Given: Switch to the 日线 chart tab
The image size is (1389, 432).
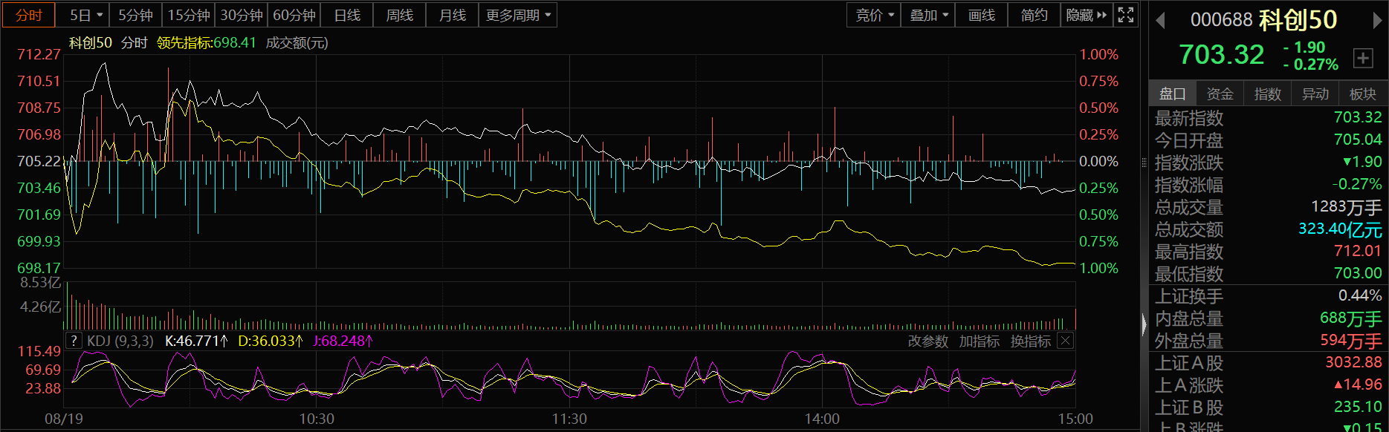Looking at the screenshot, I should coord(347,15).
